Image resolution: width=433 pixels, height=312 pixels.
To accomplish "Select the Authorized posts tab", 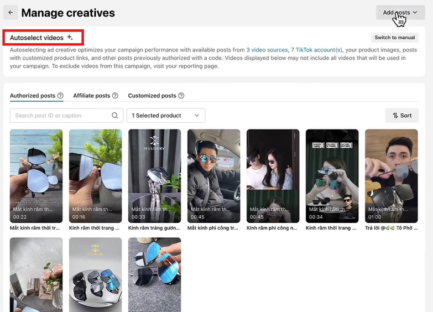I will pos(32,96).
